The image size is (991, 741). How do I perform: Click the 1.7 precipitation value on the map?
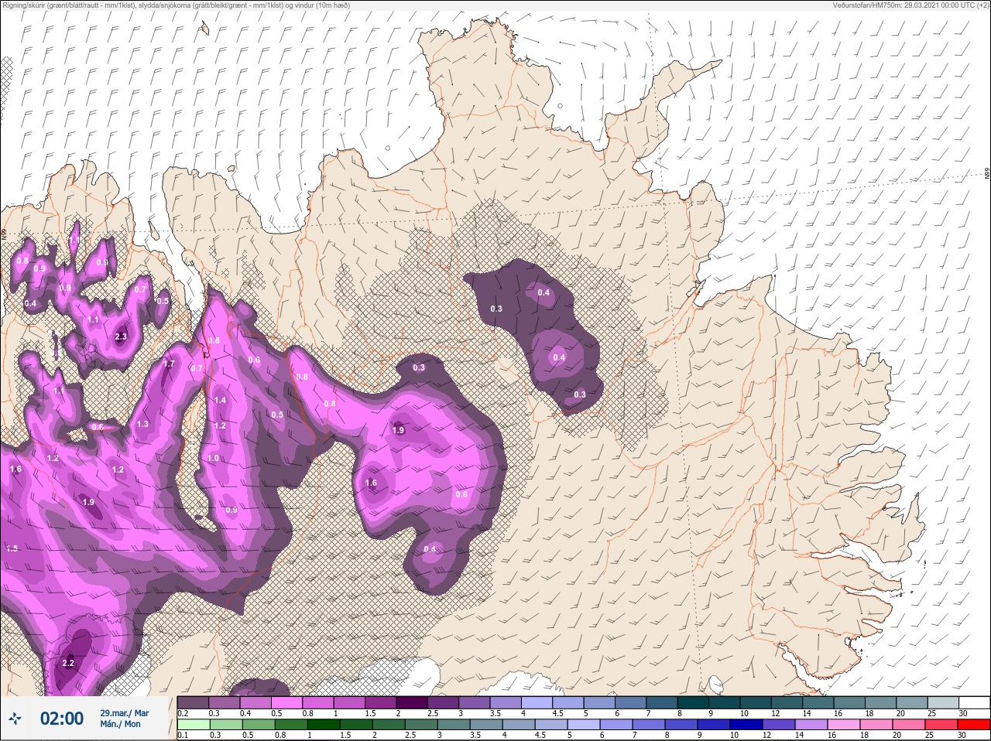pyautogui.click(x=169, y=364)
